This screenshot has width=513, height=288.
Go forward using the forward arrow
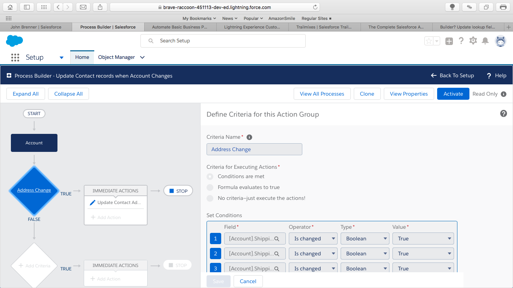68,7
